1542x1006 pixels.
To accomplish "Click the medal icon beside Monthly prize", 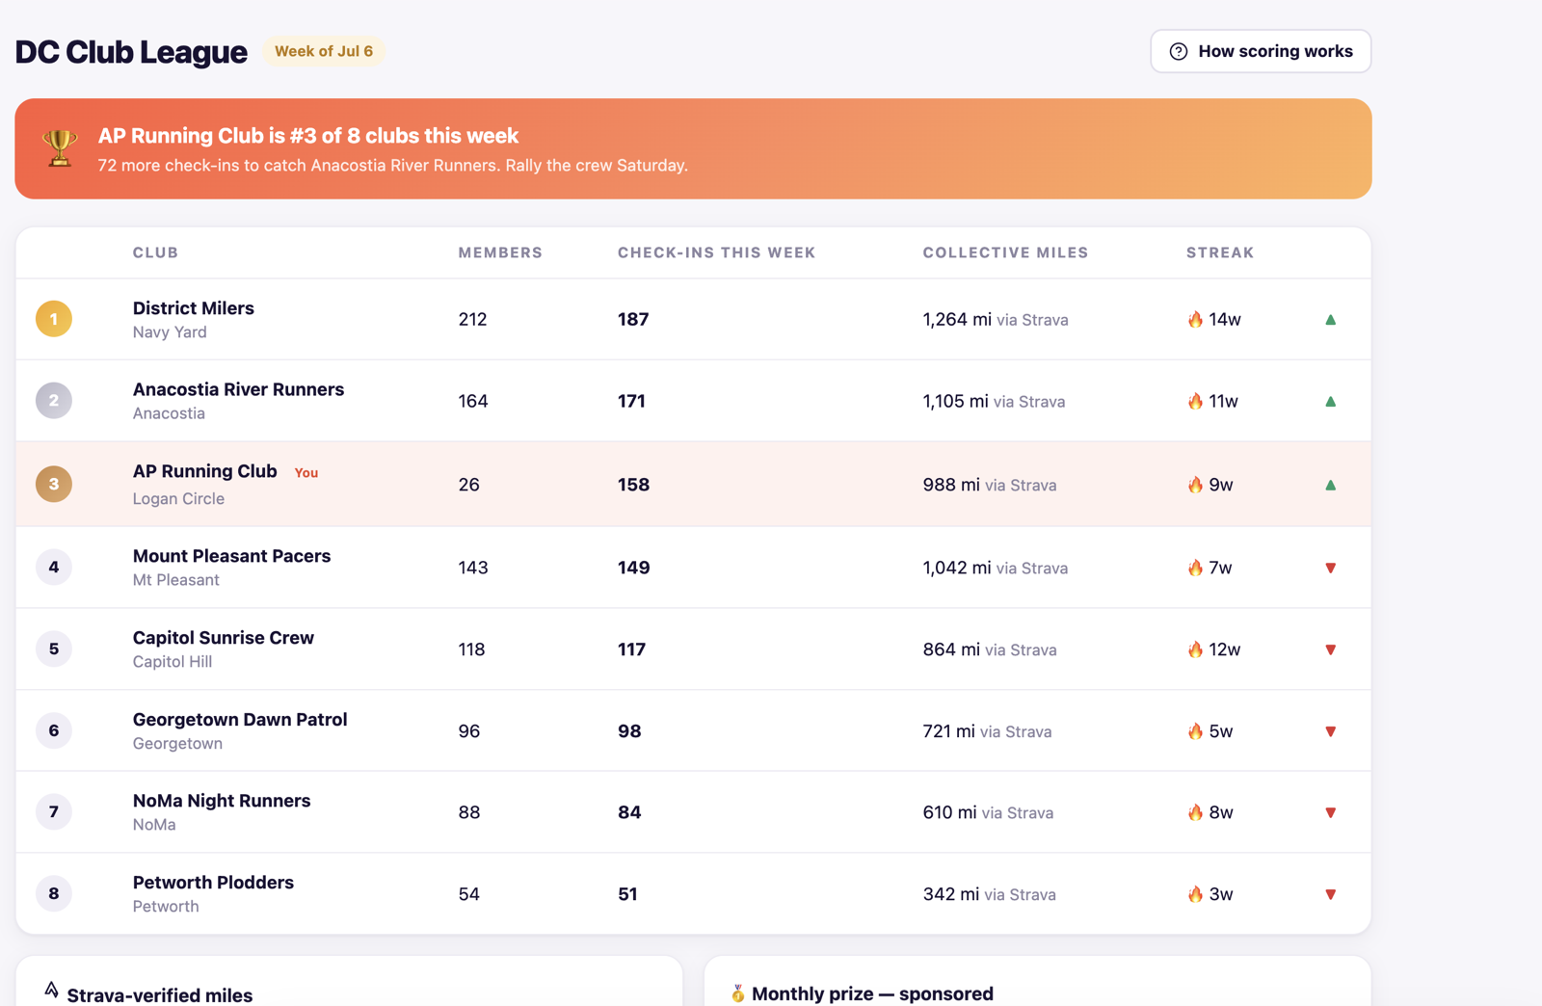I will click(x=737, y=993).
